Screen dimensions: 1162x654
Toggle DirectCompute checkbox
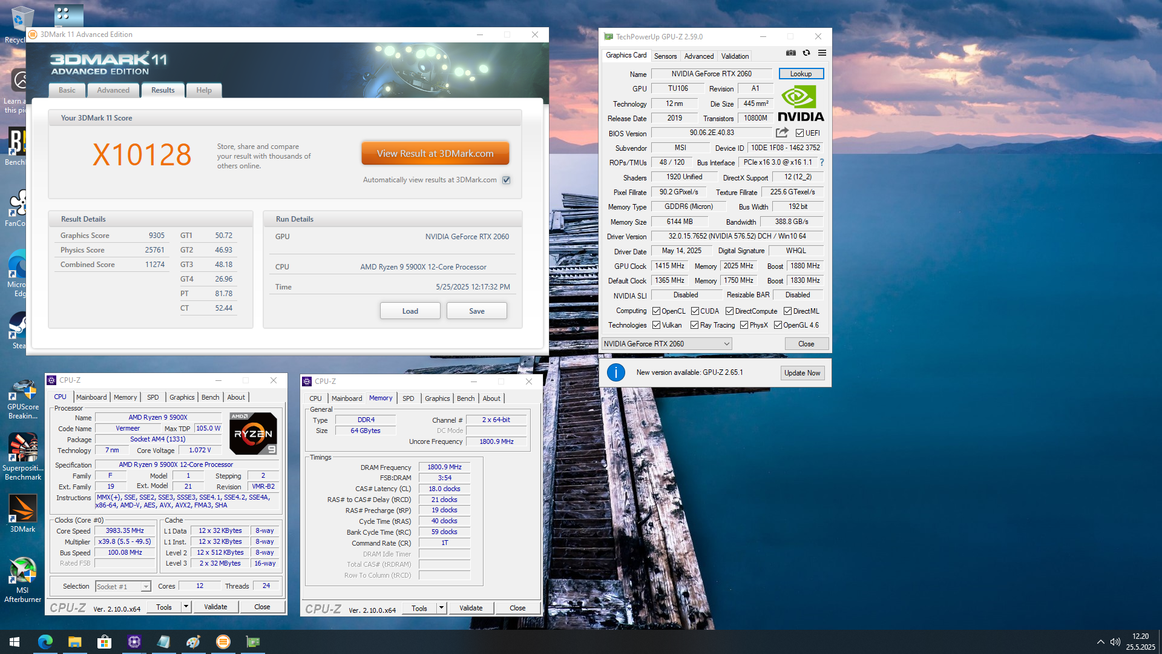pyautogui.click(x=730, y=311)
